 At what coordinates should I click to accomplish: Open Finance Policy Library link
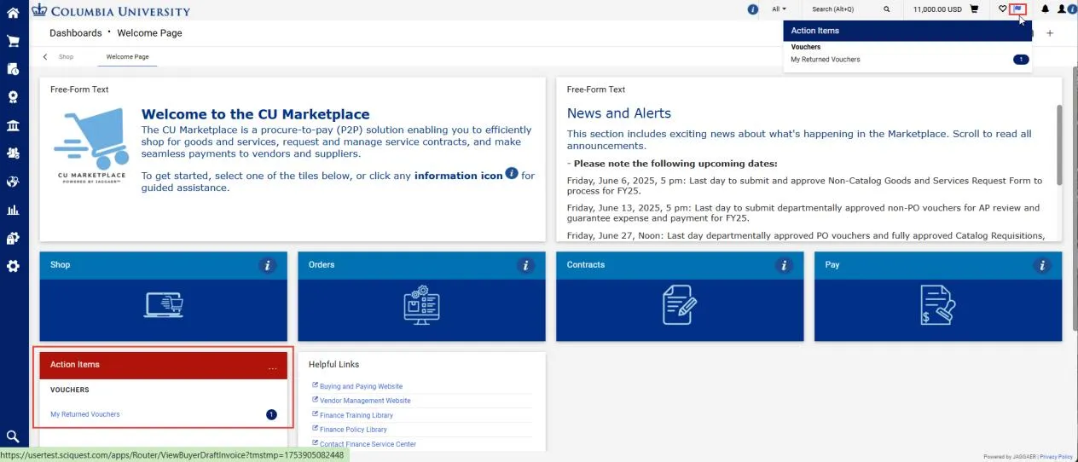click(x=353, y=430)
